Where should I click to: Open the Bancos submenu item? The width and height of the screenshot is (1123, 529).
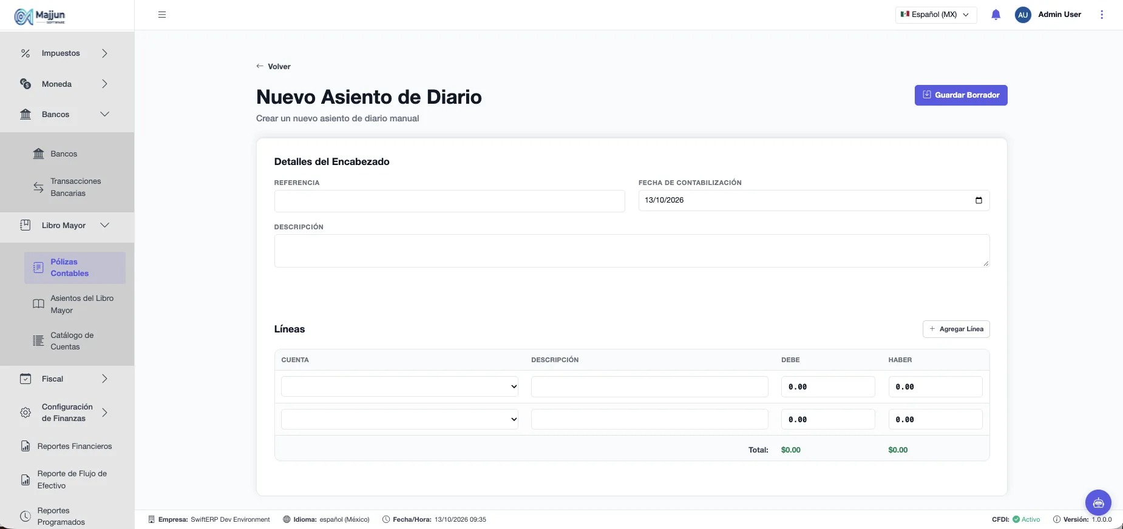click(x=64, y=154)
